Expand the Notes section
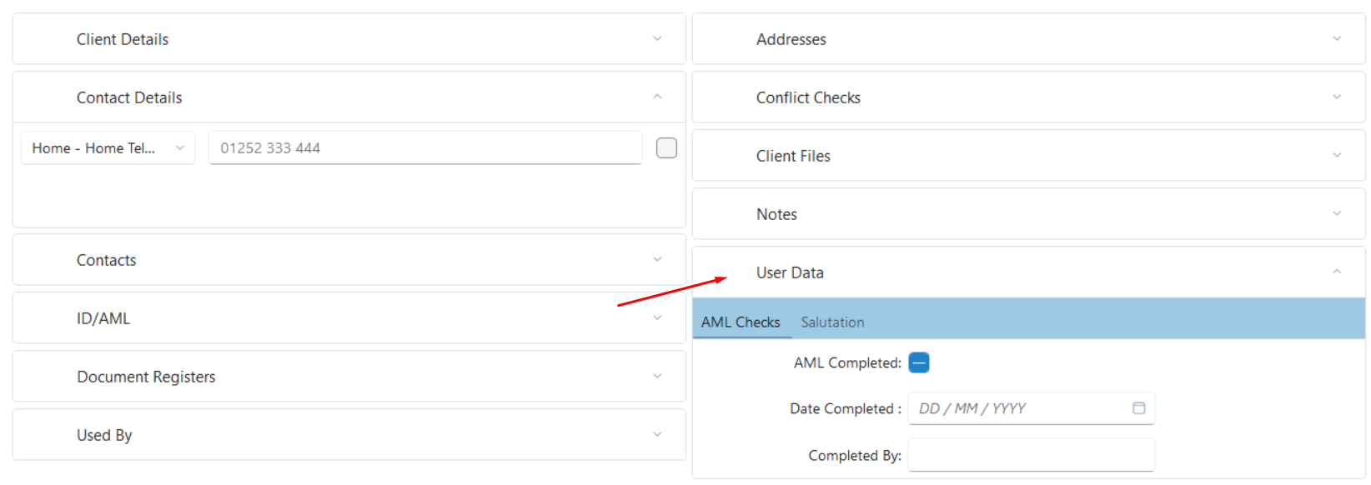1371x485 pixels. [1028, 214]
